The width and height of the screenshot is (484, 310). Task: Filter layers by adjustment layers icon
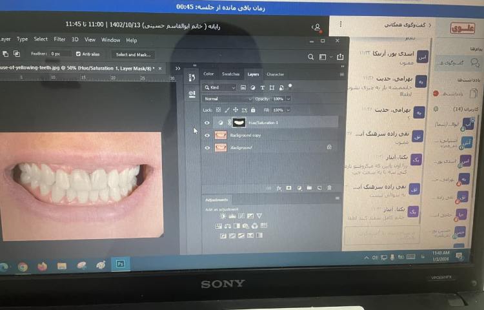coord(253,88)
